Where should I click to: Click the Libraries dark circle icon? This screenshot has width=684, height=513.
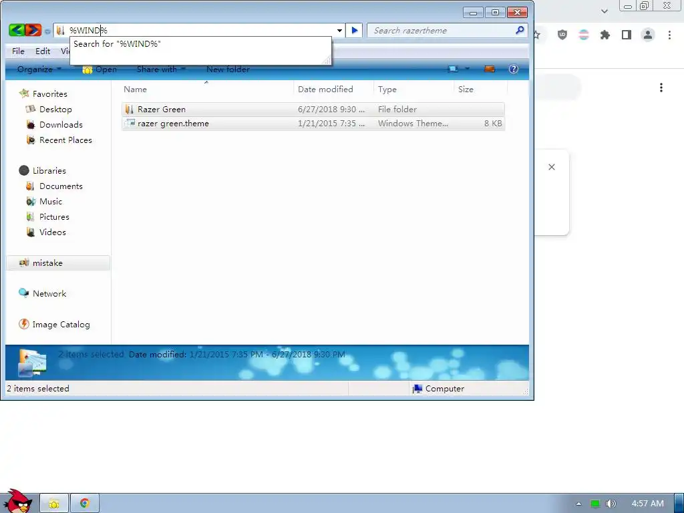[24, 170]
